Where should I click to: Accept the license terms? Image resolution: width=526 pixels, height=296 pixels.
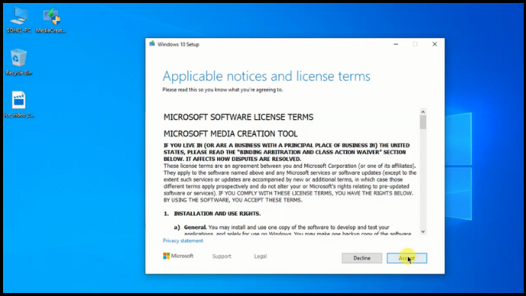407,258
